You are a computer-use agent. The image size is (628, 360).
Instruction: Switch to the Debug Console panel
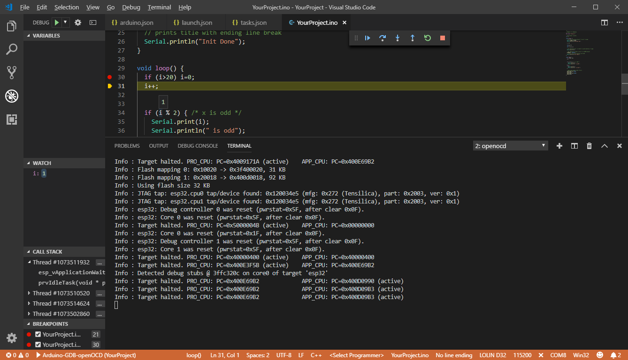tap(198, 146)
